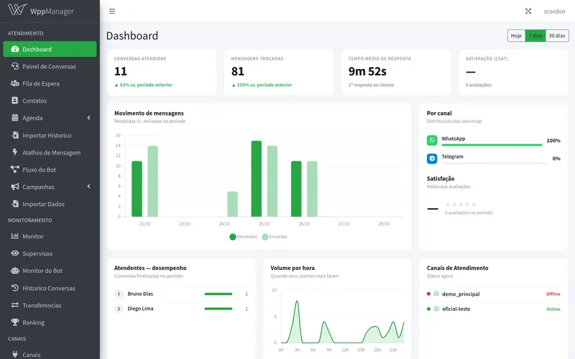575x359 pixels.
Task: Click the 9m 52s response time value
Action: (x=367, y=71)
